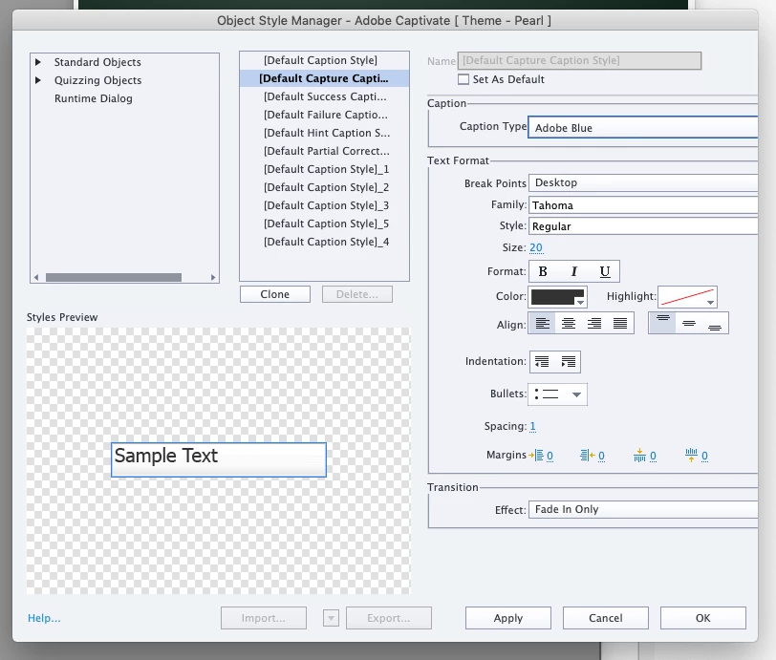Justify text alignment
This screenshot has width=776, height=660.
[x=620, y=324]
